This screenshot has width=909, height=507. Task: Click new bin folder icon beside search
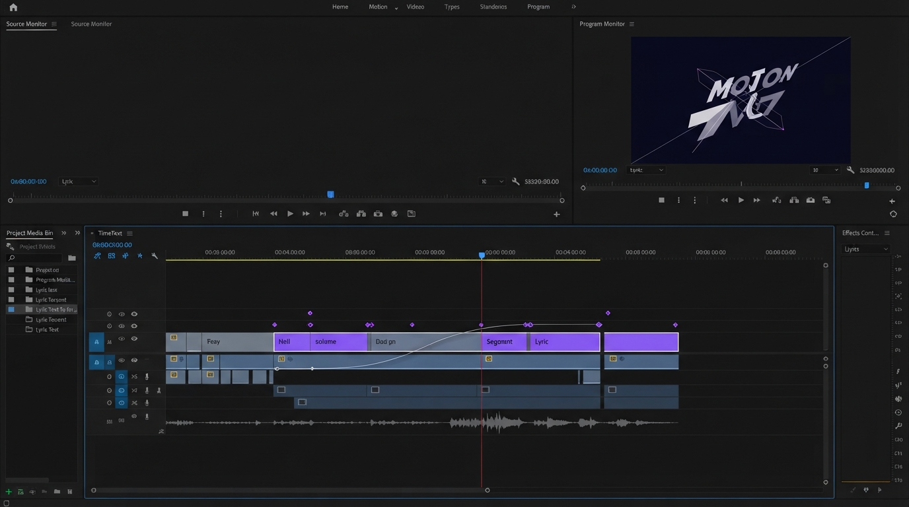point(72,258)
